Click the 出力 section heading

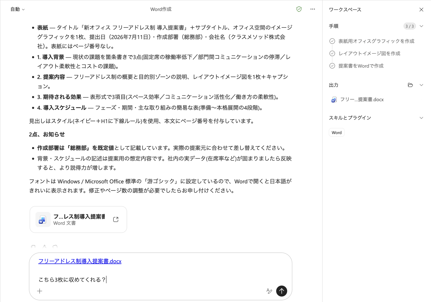333,85
